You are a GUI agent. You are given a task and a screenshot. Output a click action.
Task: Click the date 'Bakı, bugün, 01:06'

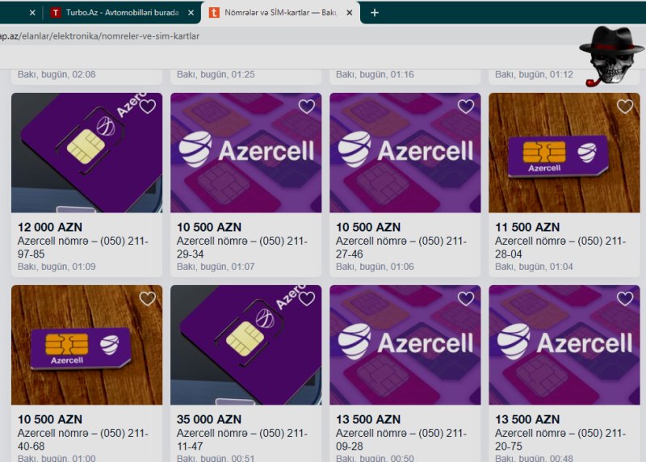tap(375, 267)
